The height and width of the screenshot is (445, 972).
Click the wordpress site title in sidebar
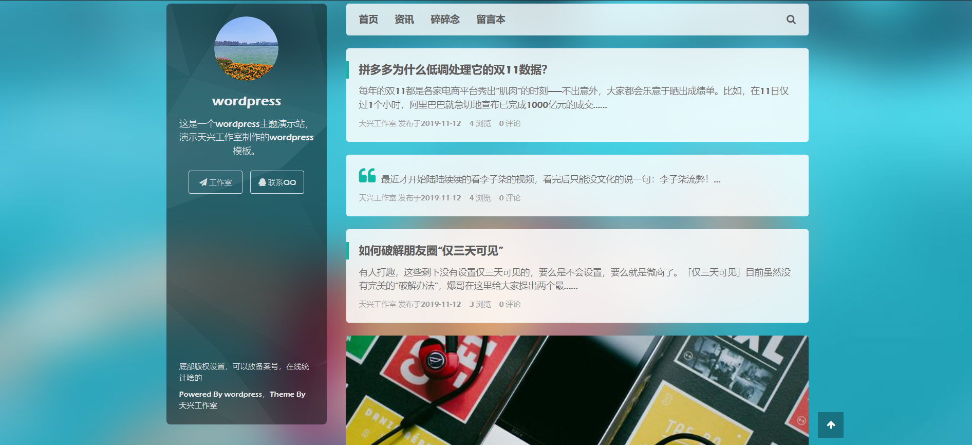click(247, 101)
